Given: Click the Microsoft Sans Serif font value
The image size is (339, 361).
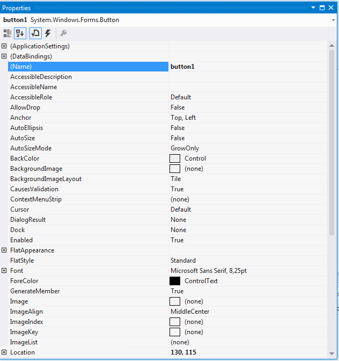Looking at the screenshot, I should pyautogui.click(x=209, y=271).
